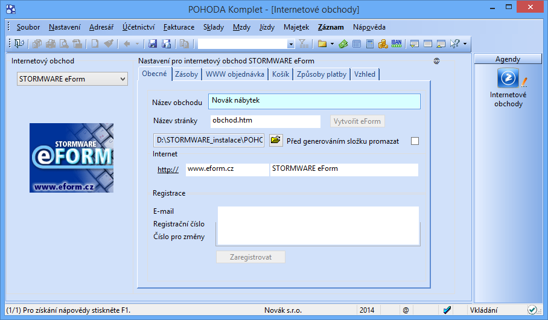Viewport: 548px width, 320px height.
Task: Expand the help pointer dropdown arrow
Action: click(465, 43)
